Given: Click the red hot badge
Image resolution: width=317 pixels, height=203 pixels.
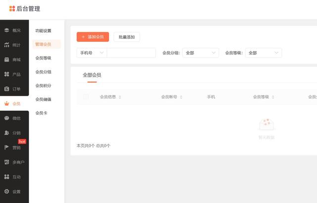Looking at the screenshot, I should click(x=22, y=142).
